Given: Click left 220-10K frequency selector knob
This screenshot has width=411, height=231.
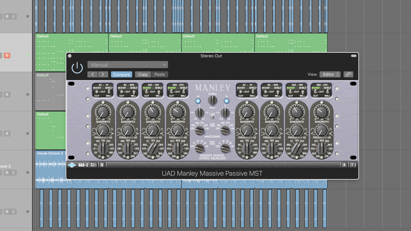Looking at the screenshot, I should (x=152, y=149).
